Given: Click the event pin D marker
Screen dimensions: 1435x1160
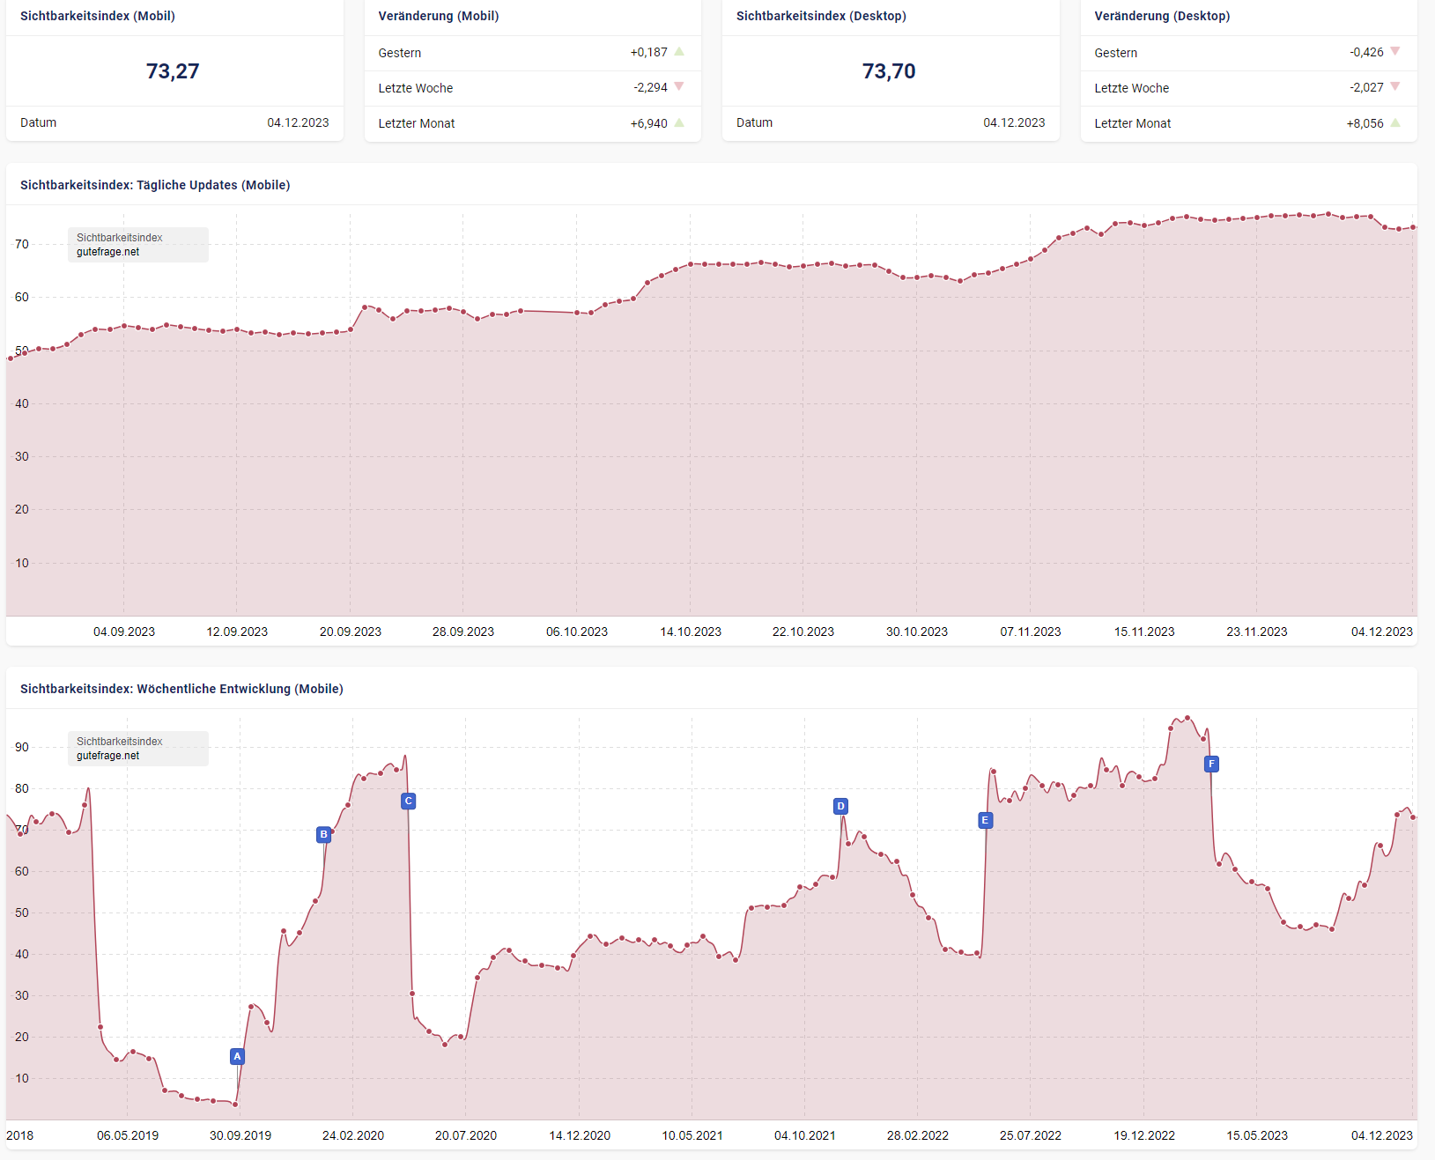Looking at the screenshot, I should tap(840, 806).
